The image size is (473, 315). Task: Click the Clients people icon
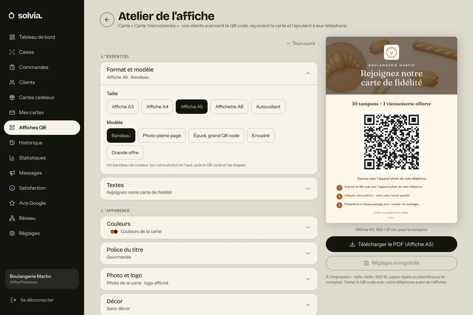point(12,82)
